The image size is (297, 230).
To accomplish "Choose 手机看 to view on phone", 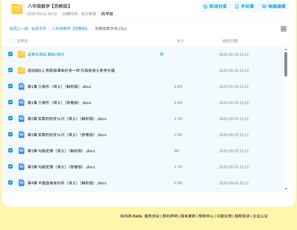I will tap(244, 6).
